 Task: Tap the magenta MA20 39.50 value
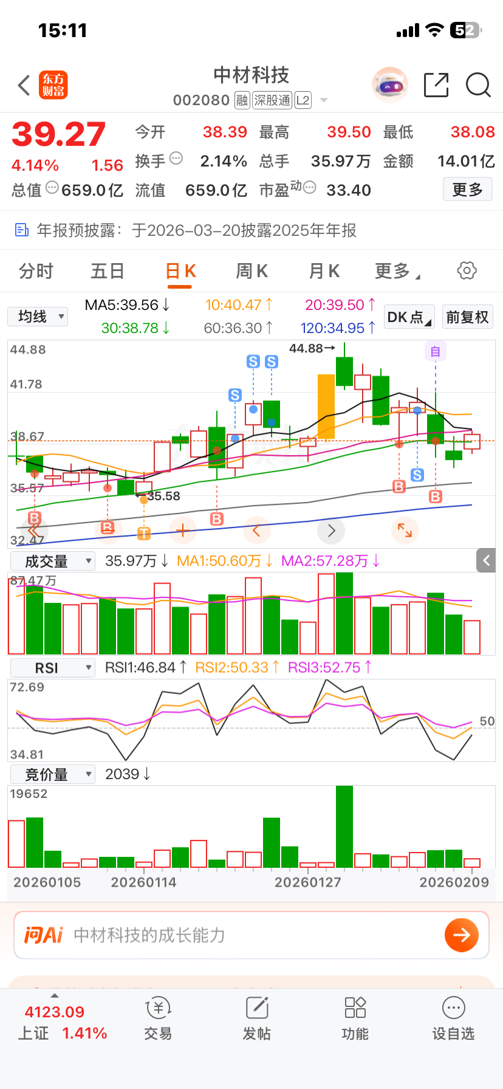click(340, 305)
